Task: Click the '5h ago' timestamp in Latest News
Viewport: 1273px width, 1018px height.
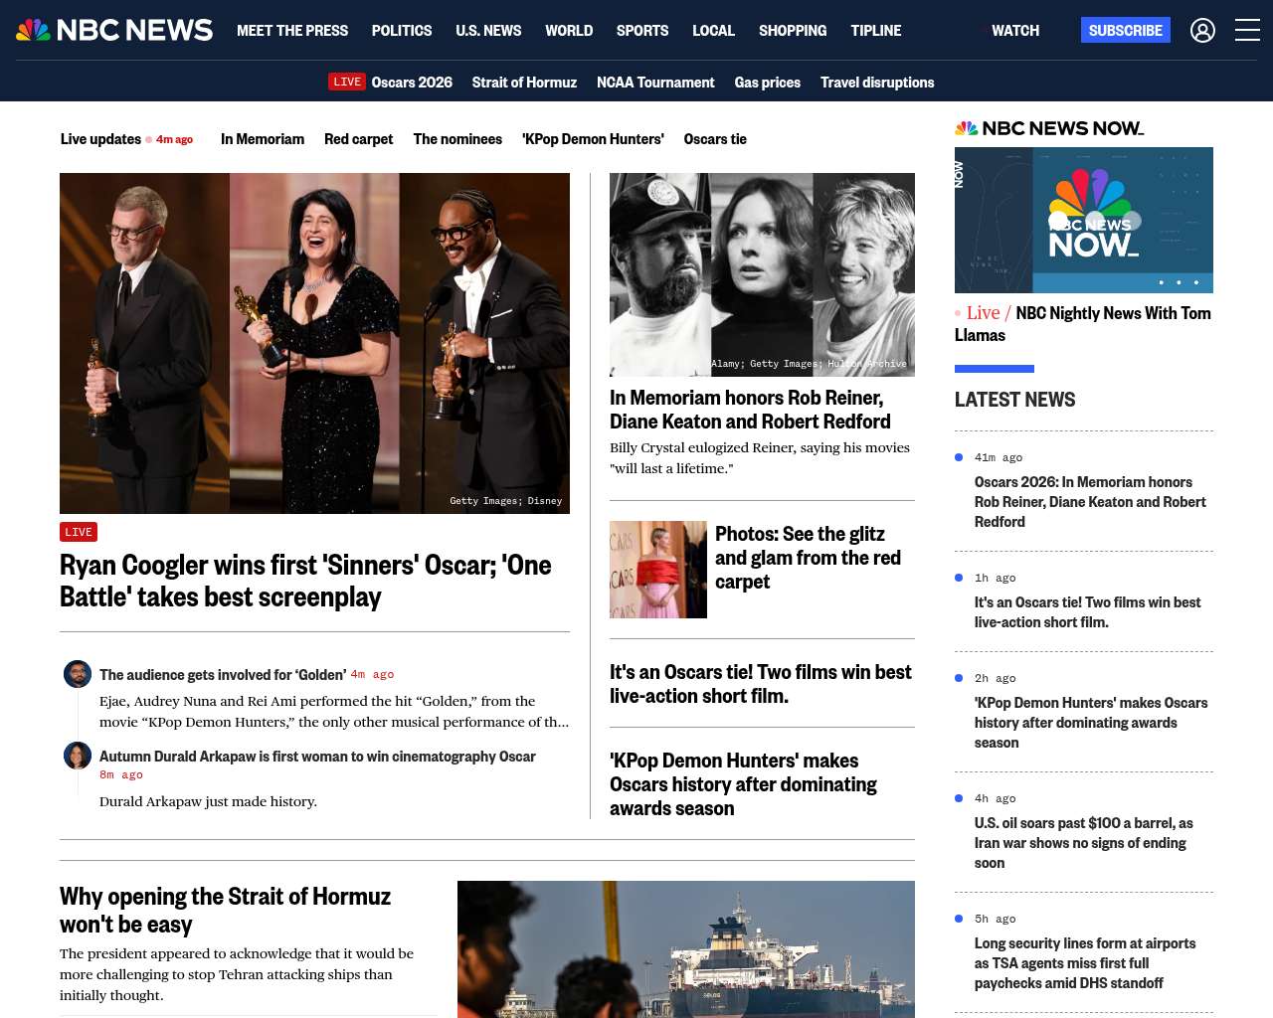Action: click(995, 919)
